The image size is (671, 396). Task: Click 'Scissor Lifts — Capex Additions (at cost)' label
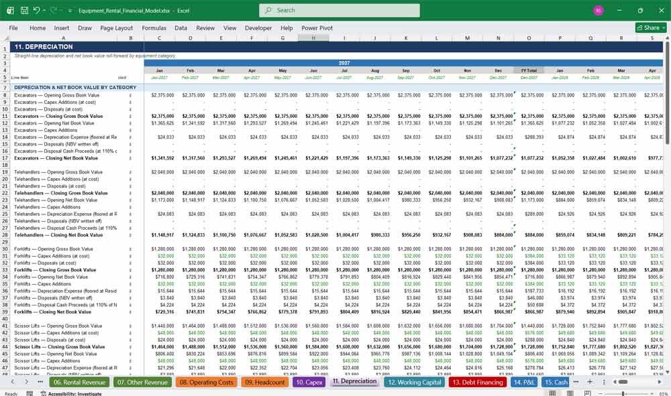coord(56,333)
